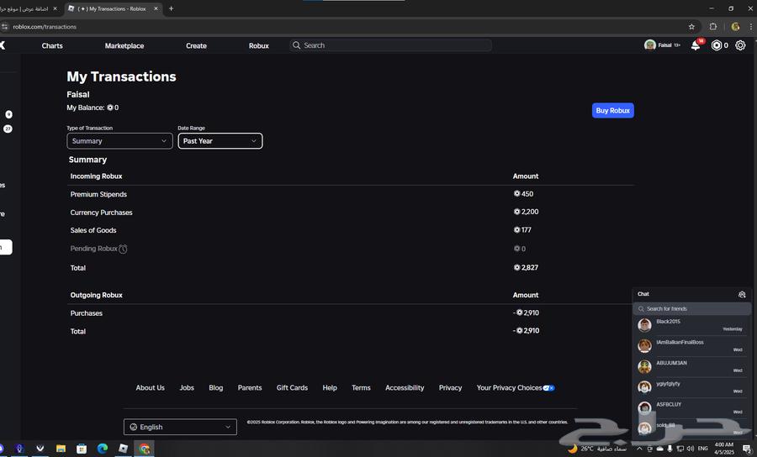The image size is (757, 457).
Task: Open a new browser tab
Action: [x=171, y=8]
